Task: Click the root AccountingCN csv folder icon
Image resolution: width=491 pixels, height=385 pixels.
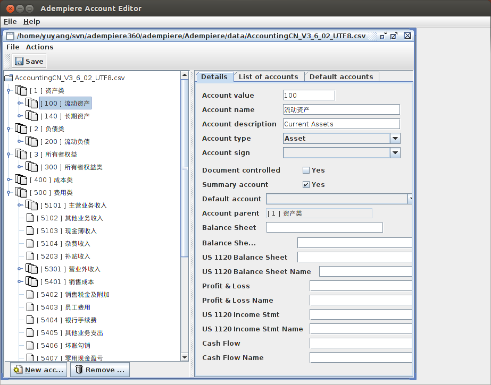Action: point(9,78)
